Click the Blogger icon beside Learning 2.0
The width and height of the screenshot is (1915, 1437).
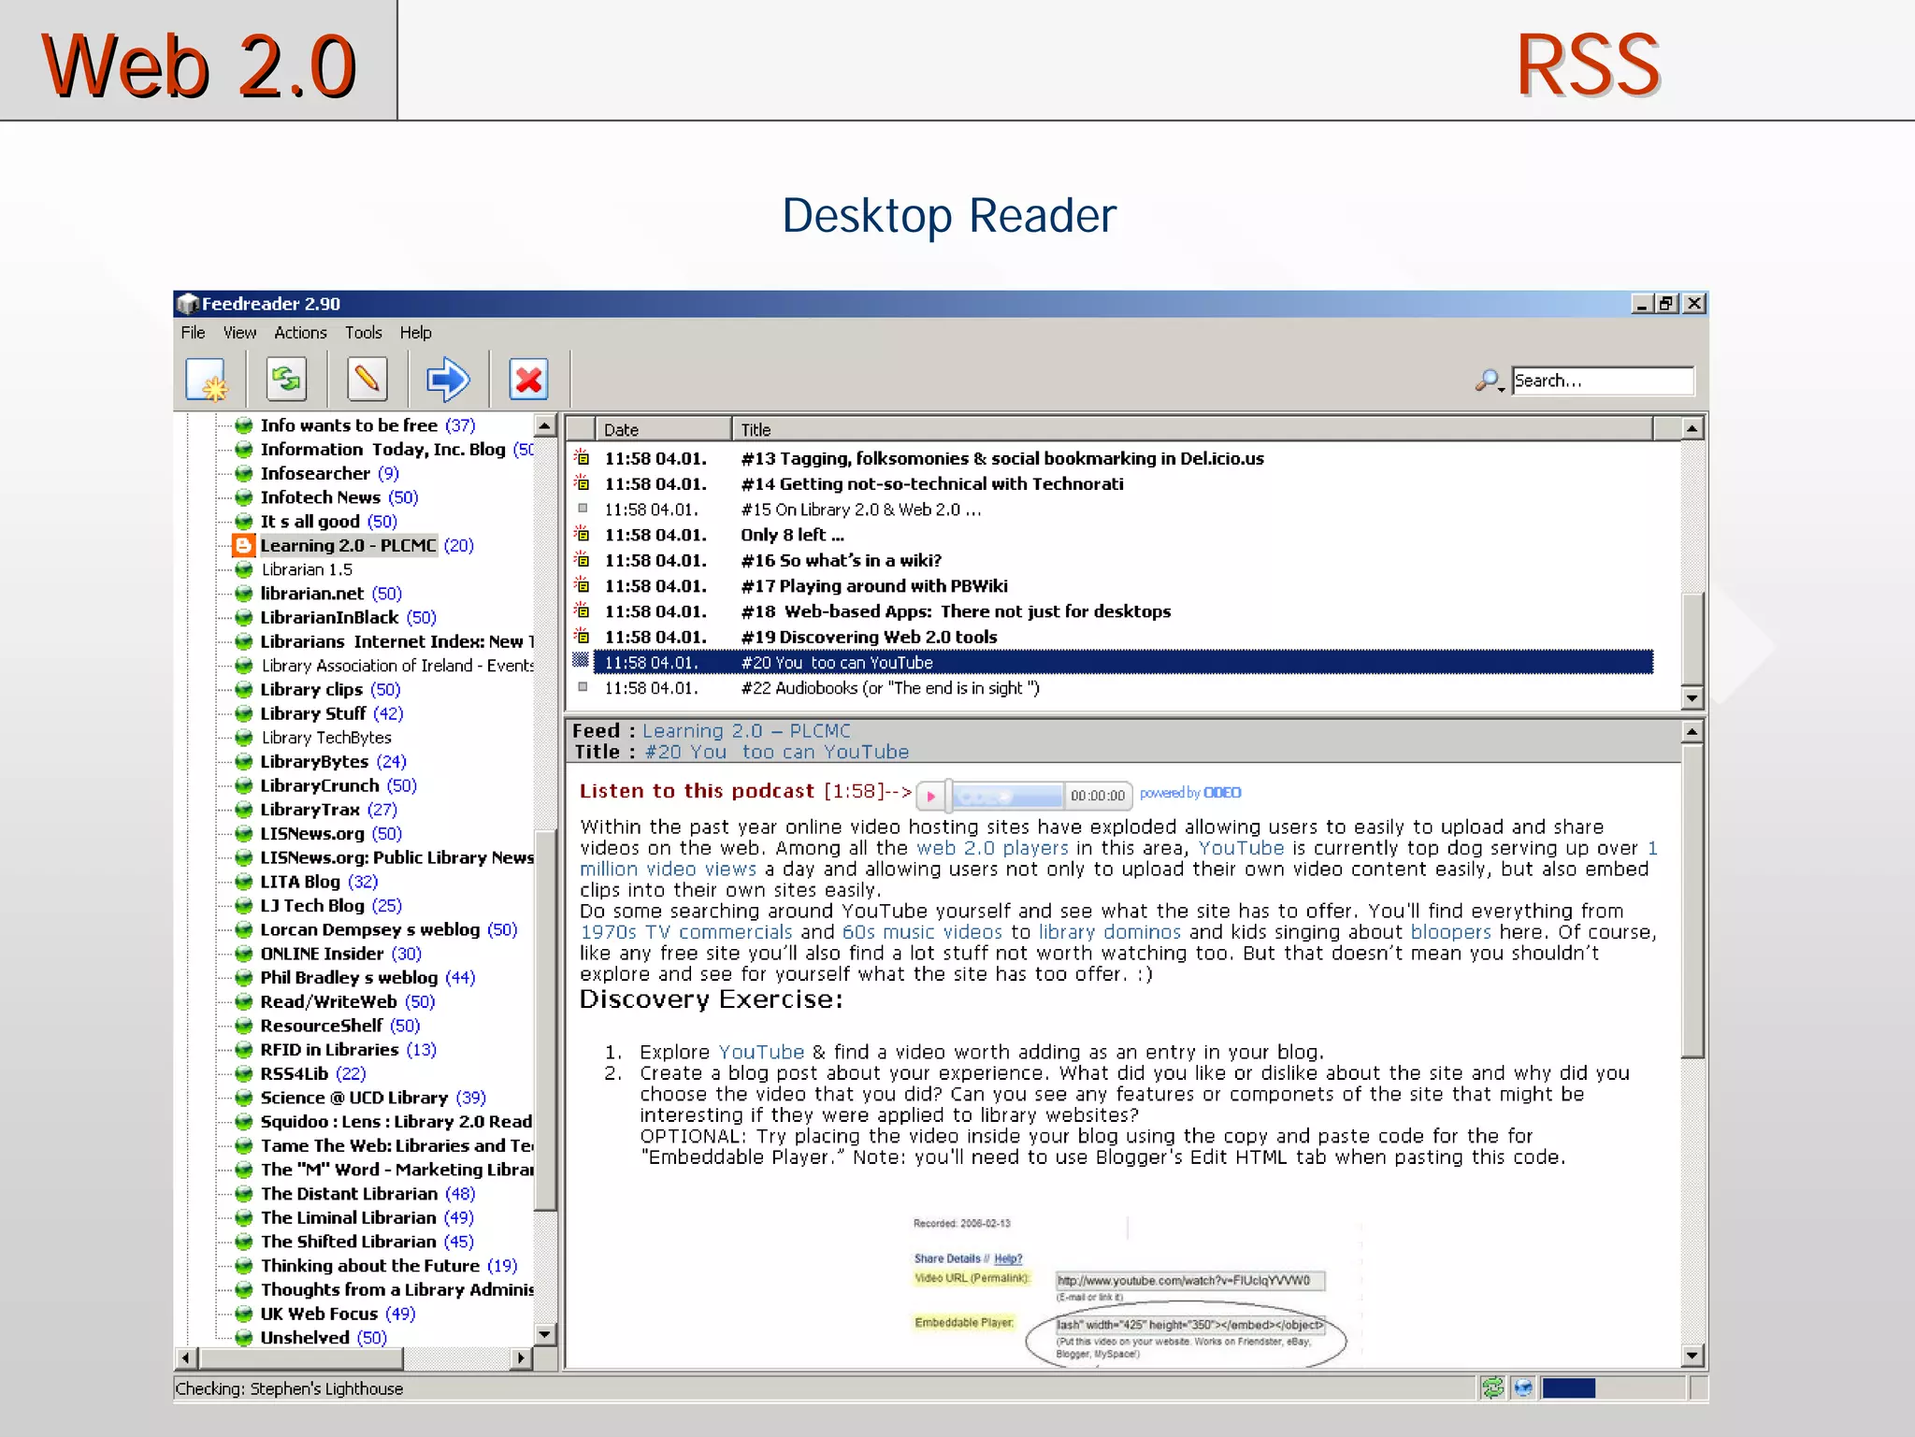point(243,545)
